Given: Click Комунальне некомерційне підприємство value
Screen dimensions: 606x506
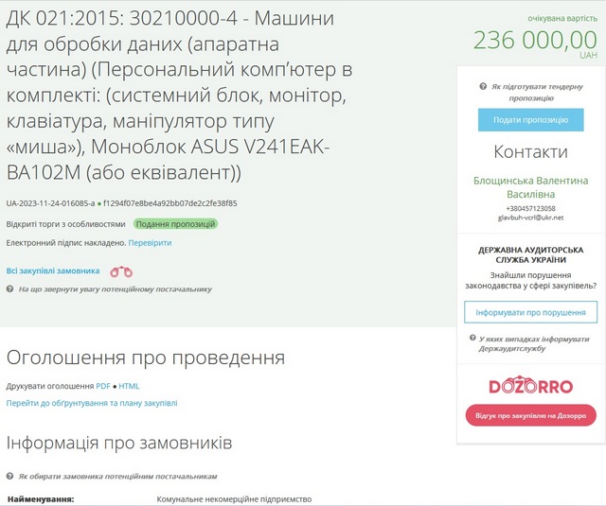Looking at the screenshot, I should click(x=234, y=499).
